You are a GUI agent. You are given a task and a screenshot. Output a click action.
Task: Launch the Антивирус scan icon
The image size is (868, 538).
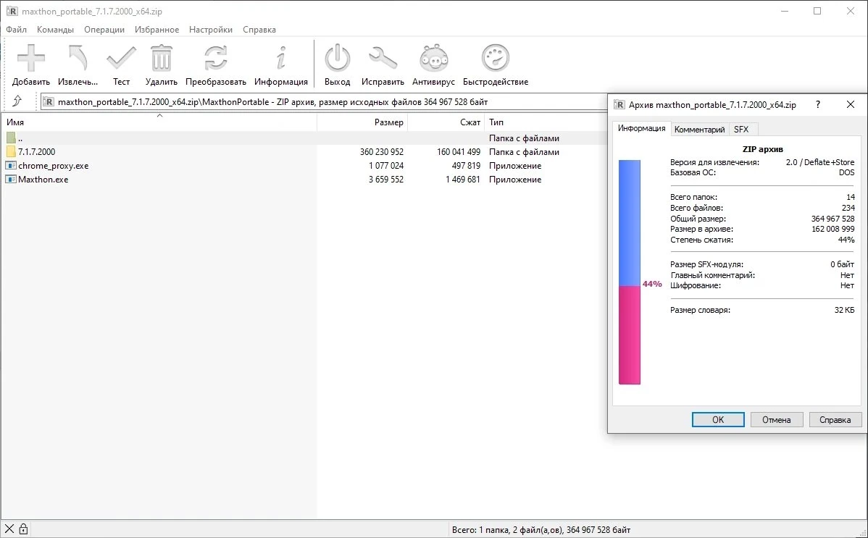click(433, 58)
